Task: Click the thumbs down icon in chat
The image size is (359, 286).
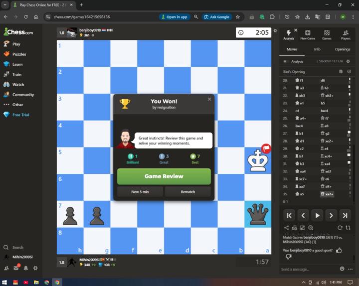Action: click(x=288, y=257)
